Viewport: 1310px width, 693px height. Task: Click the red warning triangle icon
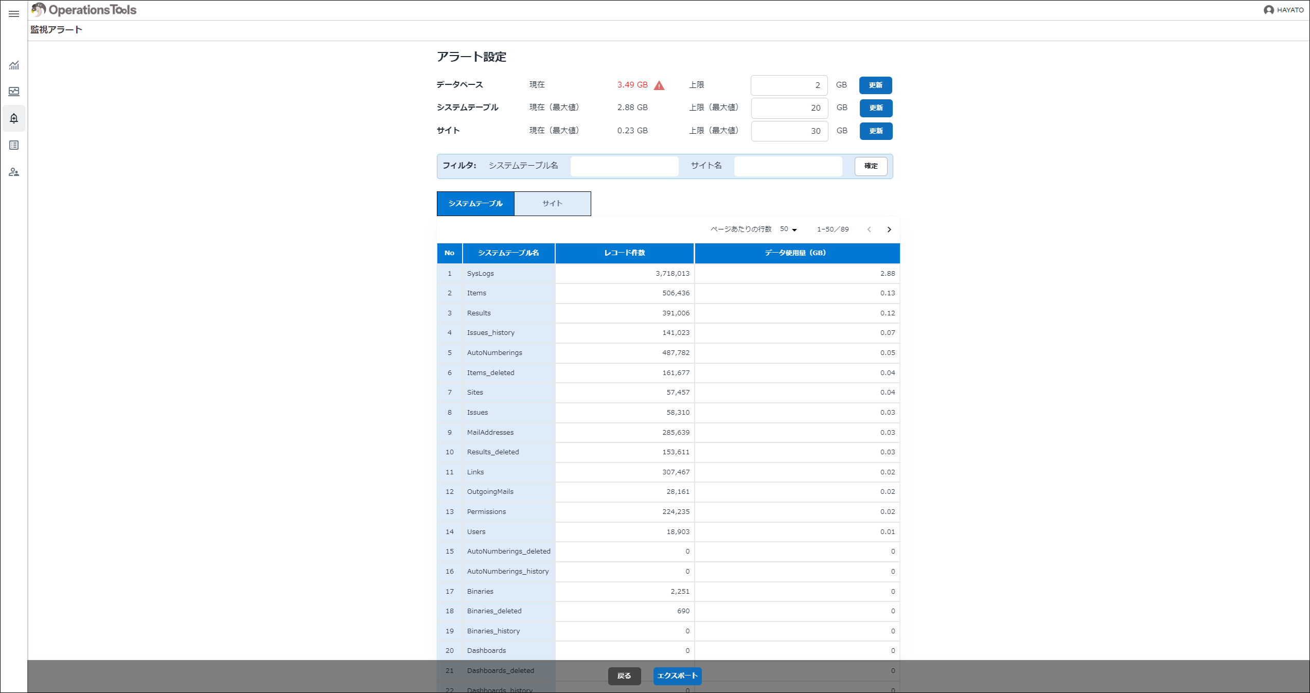pyautogui.click(x=659, y=85)
